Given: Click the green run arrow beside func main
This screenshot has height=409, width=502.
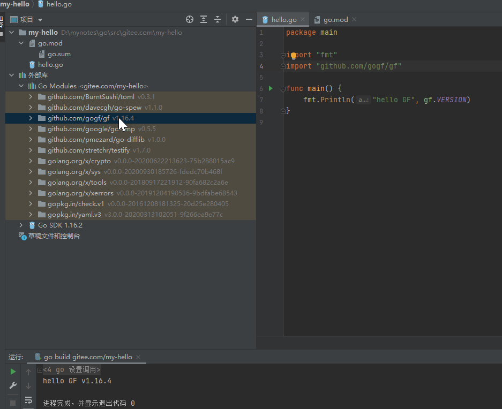Looking at the screenshot, I should [270, 88].
